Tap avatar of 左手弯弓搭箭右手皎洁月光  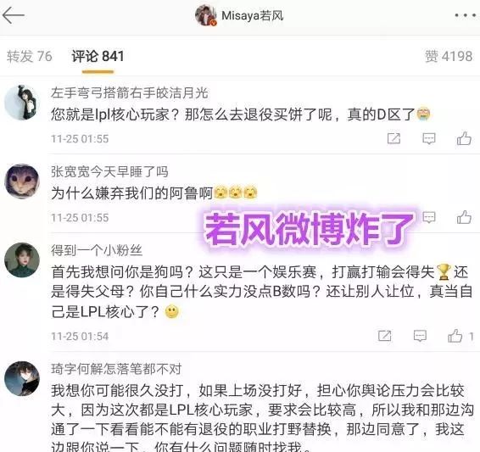click(22, 103)
